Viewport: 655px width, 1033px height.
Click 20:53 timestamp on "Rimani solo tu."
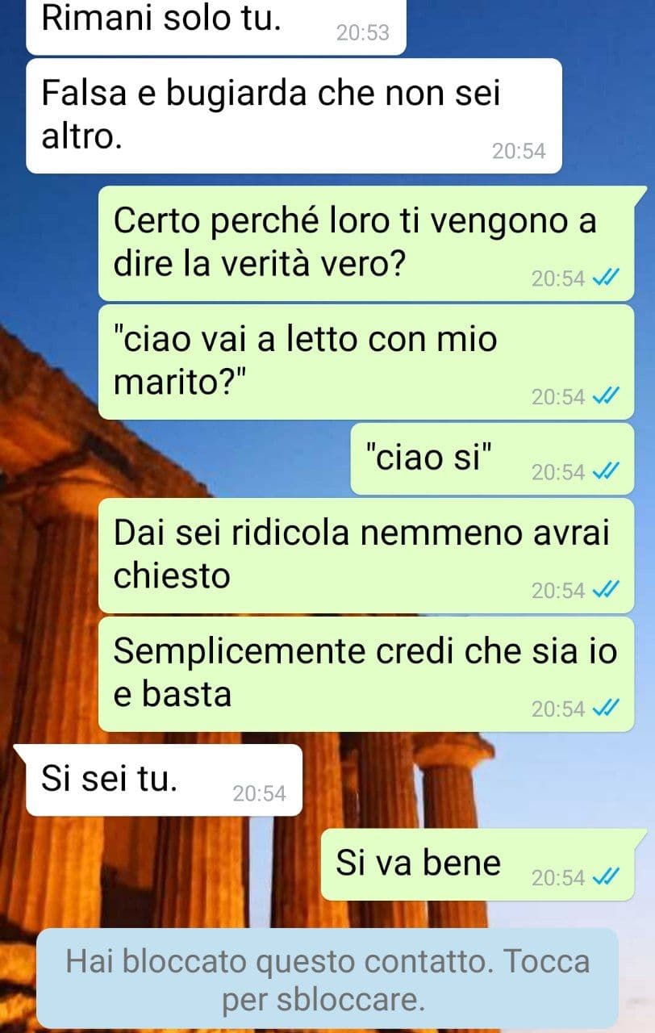(x=362, y=33)
